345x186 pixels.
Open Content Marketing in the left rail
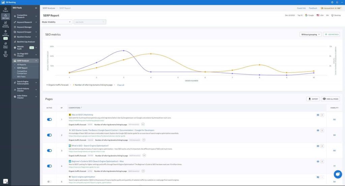tap(5, 24)
